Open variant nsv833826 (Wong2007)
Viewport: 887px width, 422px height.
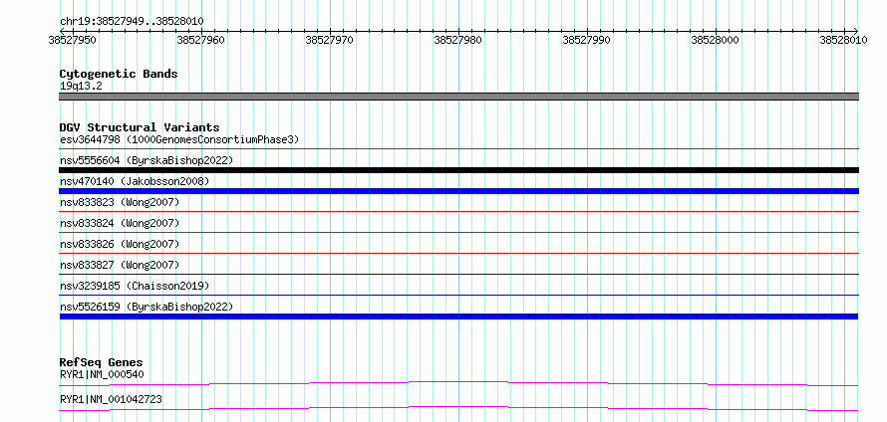click(120, 244)
